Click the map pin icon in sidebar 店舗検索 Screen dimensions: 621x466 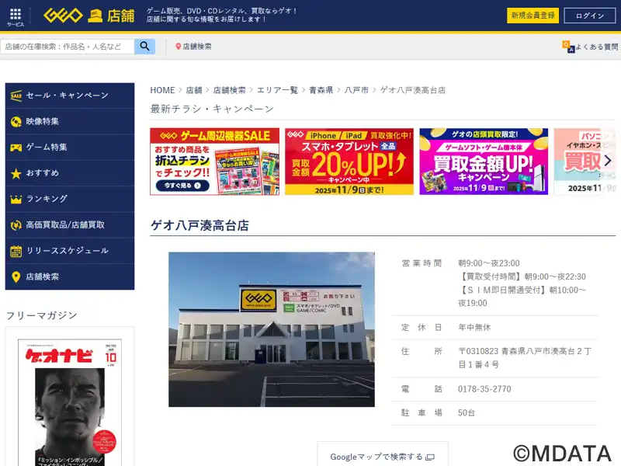16,276
